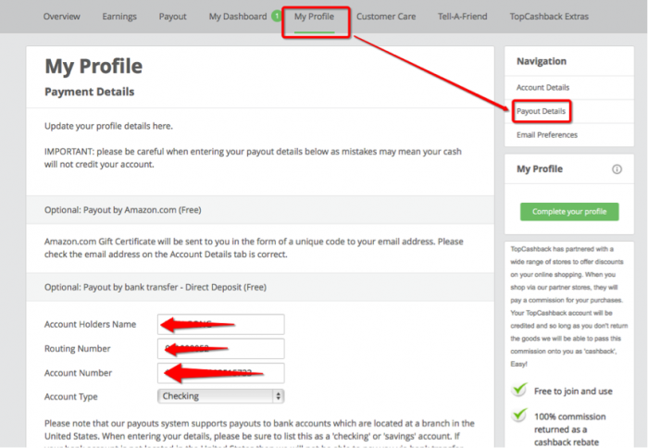Click the Account Number field
This screenshot has height=448, width=648.
click(x=220, y=373)
